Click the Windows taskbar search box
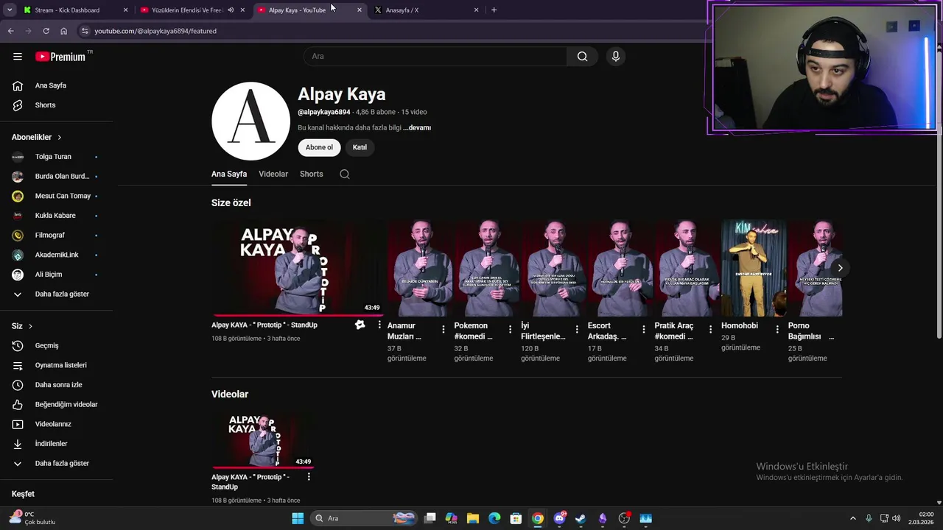The width and height of the screenshot is (943, 530). tap(363, 518)
